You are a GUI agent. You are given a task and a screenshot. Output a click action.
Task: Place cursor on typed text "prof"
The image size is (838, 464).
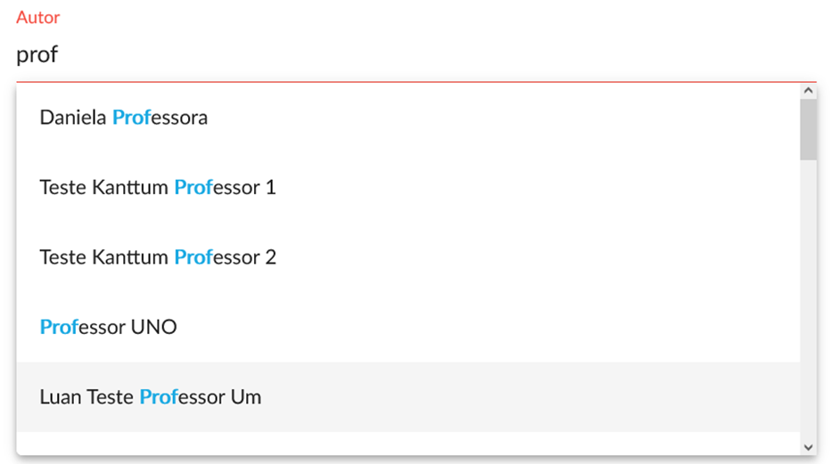tap(37, 55)
